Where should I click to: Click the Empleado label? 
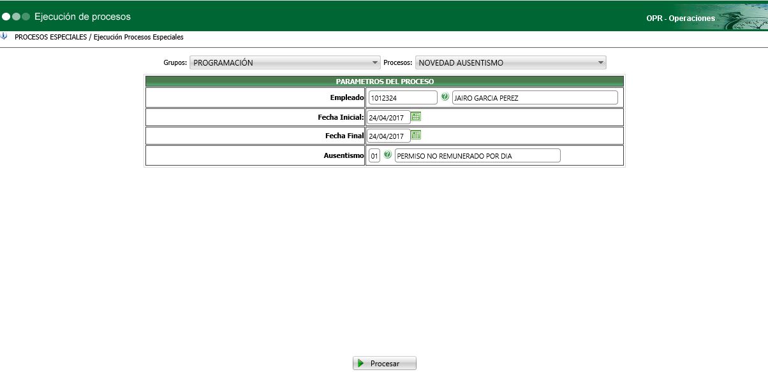click(346, 97)
